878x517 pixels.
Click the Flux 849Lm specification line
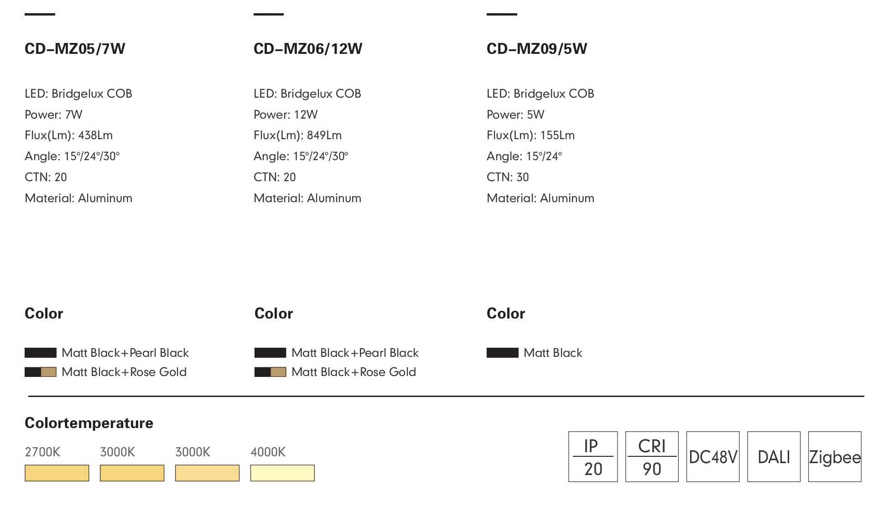coord(297,136)
